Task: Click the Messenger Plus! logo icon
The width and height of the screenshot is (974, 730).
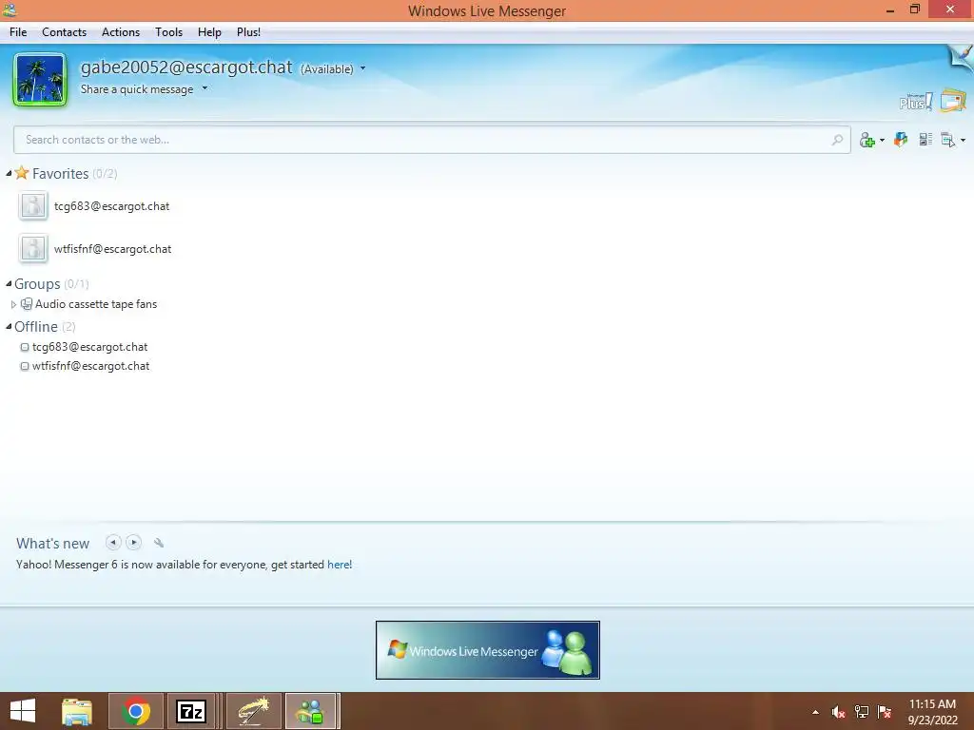Action: pos(916,102)
